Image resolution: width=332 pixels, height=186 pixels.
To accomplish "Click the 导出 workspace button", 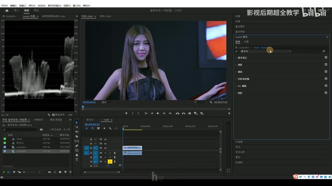I will [x=36, y=10].
